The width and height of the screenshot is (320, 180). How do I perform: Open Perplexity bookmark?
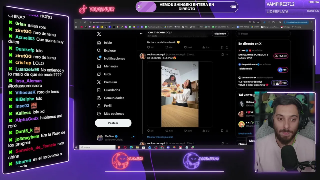coord(296,27)
